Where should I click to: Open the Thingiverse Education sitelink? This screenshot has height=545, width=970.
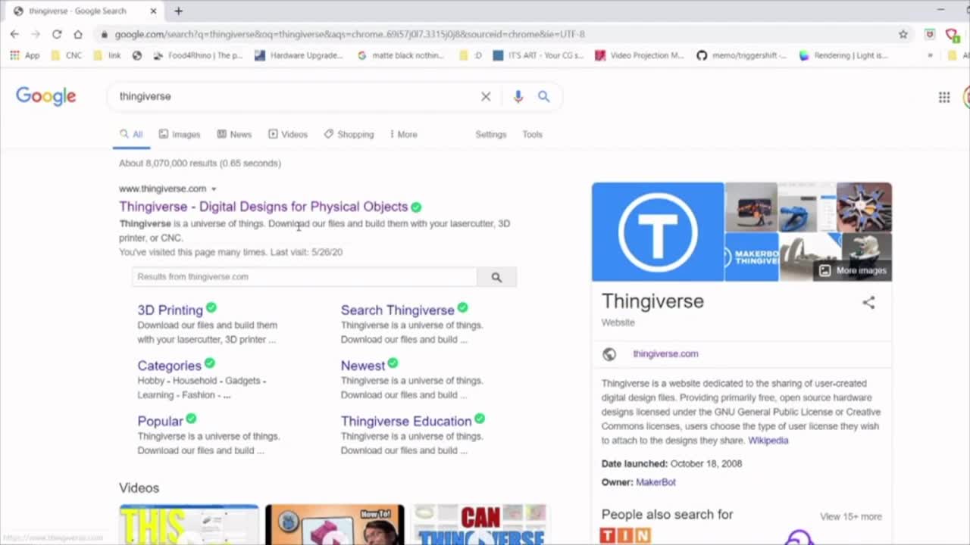[x=406, y=421]
